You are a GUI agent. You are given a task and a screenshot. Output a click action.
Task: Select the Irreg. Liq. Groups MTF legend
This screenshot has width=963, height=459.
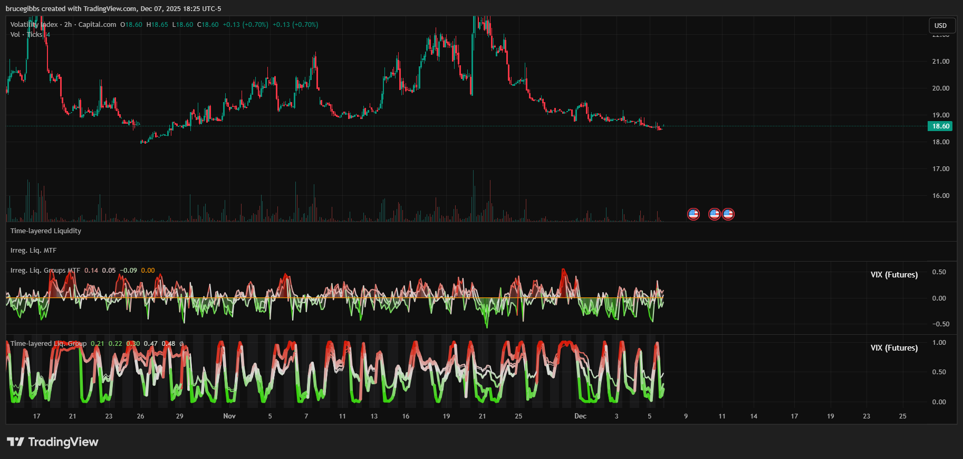tap(45, 271)
